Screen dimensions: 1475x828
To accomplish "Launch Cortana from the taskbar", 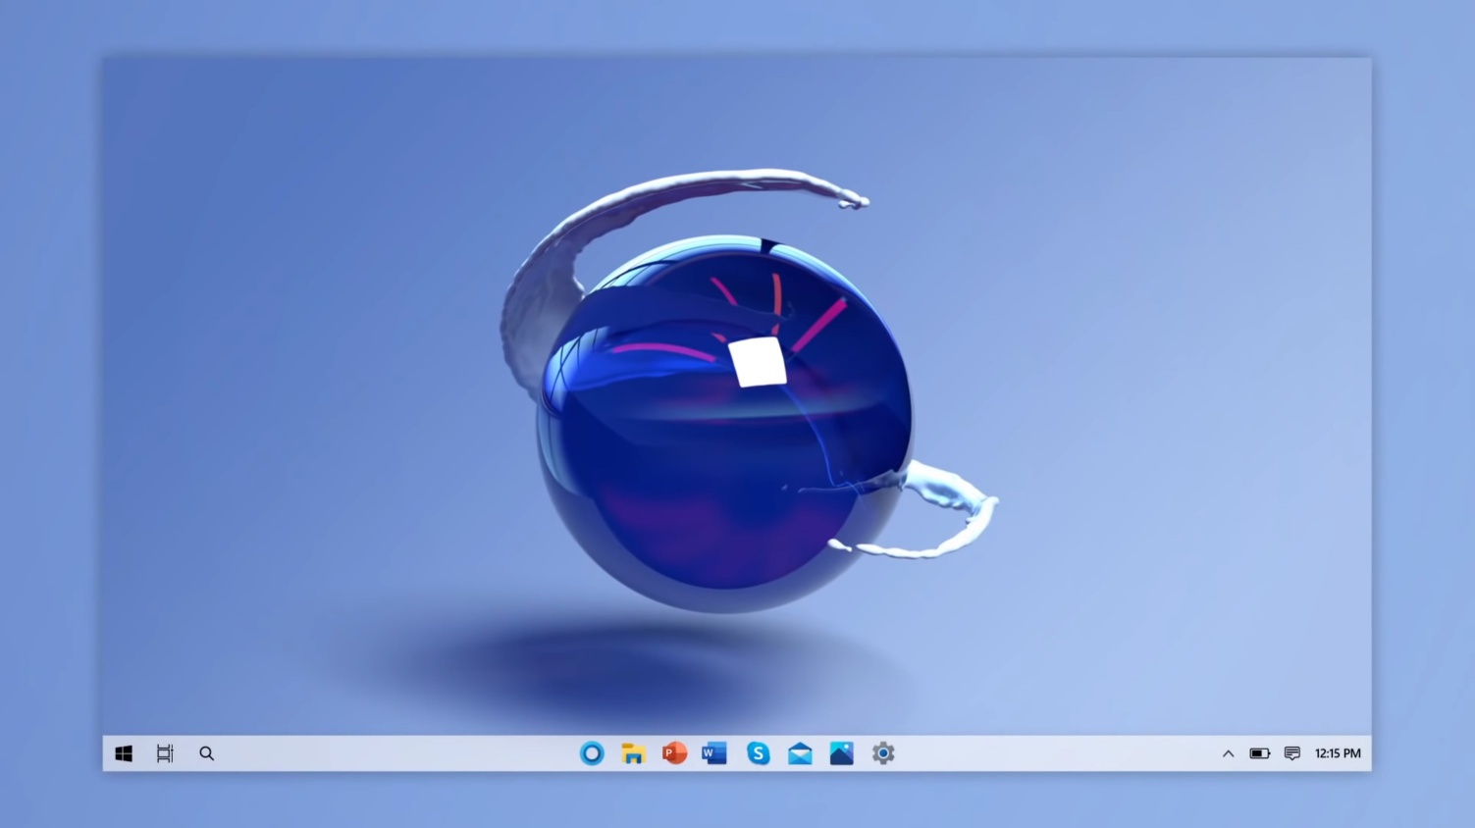I will pos(592,753).
